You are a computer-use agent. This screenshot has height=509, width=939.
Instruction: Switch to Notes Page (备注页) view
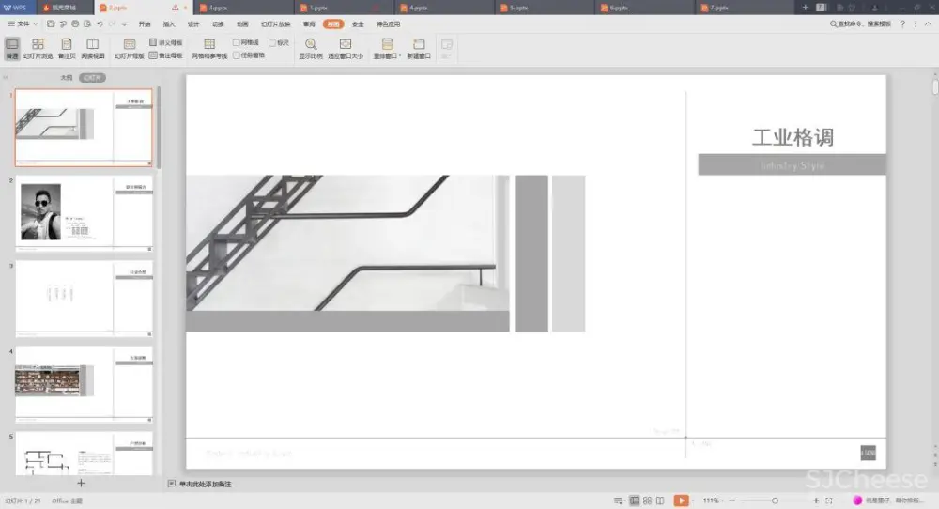pyautogui.click(x=66, y=47)
